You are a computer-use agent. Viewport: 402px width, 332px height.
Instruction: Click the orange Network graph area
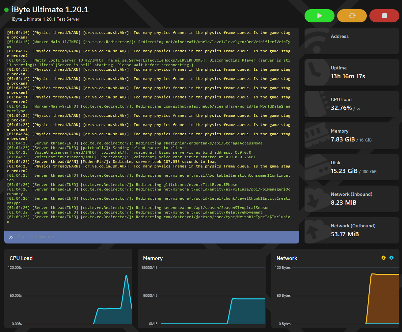(x=385, y=299)
